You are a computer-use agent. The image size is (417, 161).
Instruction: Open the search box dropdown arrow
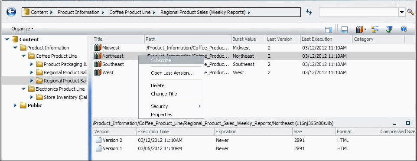click(401, 12)
